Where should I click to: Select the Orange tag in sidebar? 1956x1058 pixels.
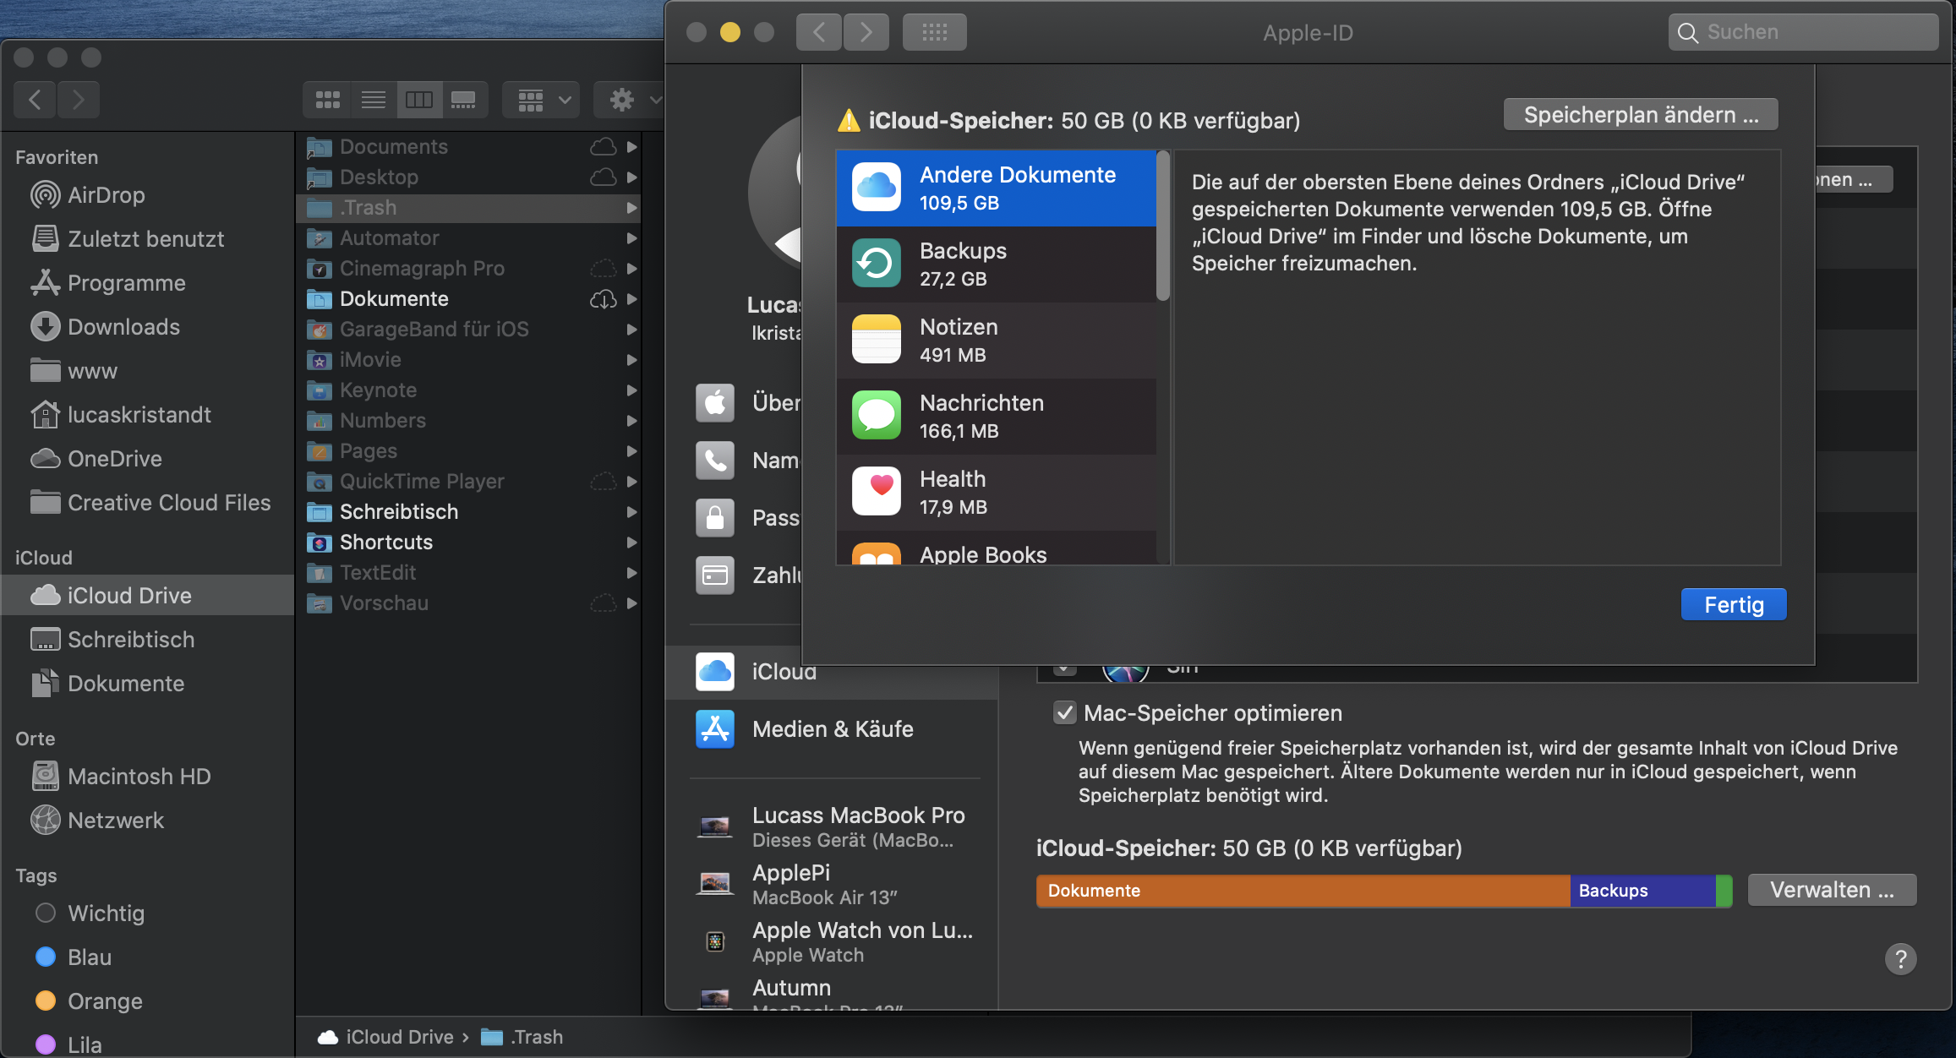(104, 1001)
